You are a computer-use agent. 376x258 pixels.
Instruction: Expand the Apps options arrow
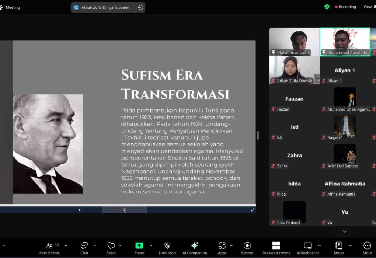(231, 245)
